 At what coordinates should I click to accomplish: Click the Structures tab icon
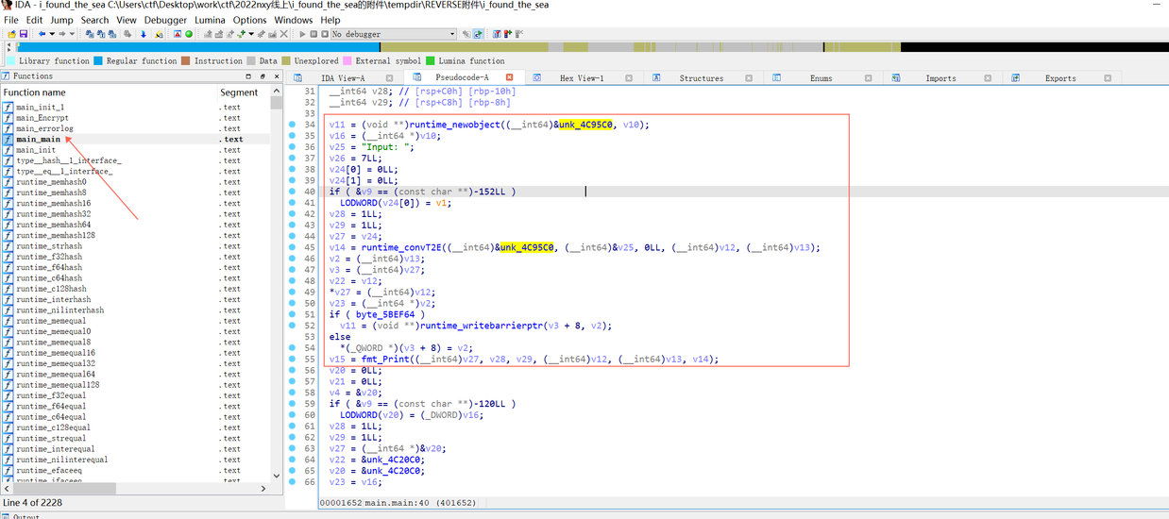point(656,77)
